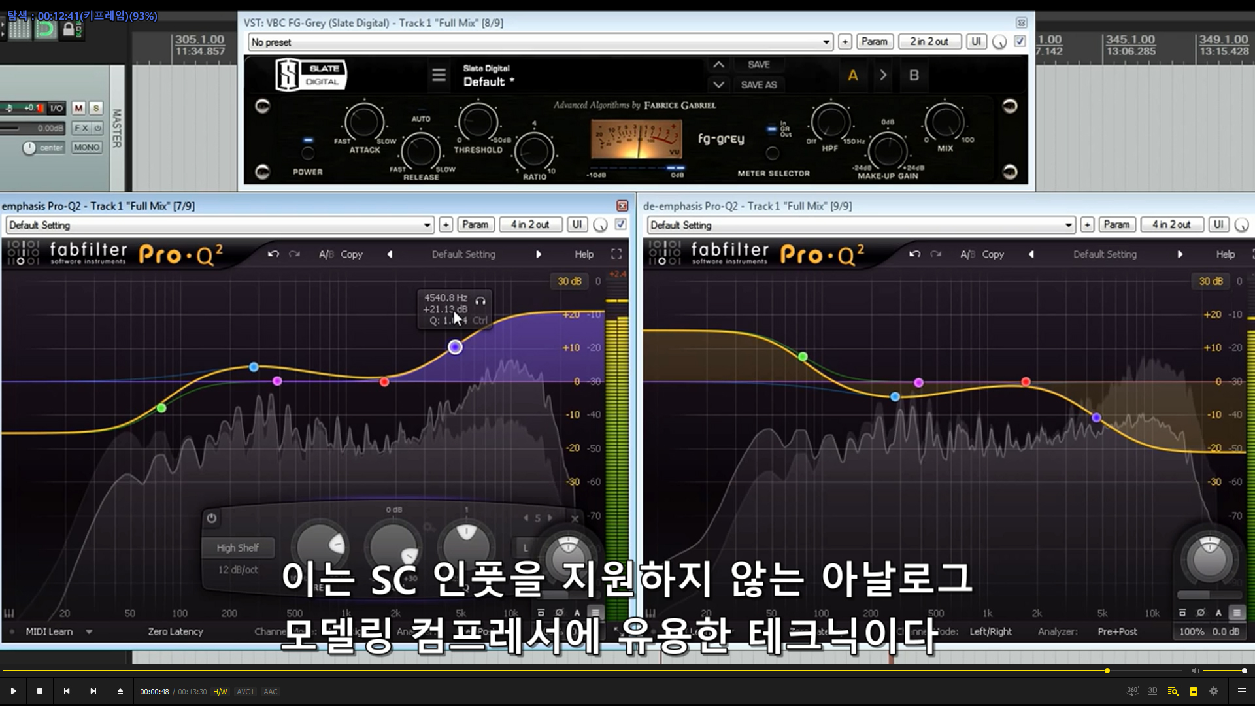Click 4 in 2 out in emphasis Pro-Q2
Screen dimensions: 1255x706
(529, 225)
